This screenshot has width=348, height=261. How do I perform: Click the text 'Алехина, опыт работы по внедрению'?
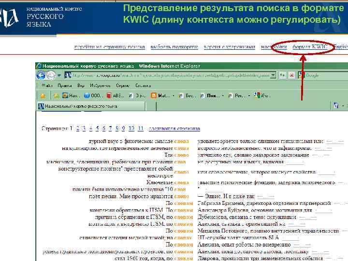pos(244,245)
